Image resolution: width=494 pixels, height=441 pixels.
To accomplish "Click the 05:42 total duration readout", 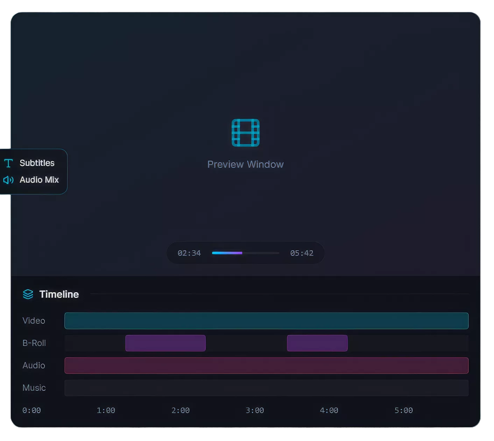I will (302, 253).
